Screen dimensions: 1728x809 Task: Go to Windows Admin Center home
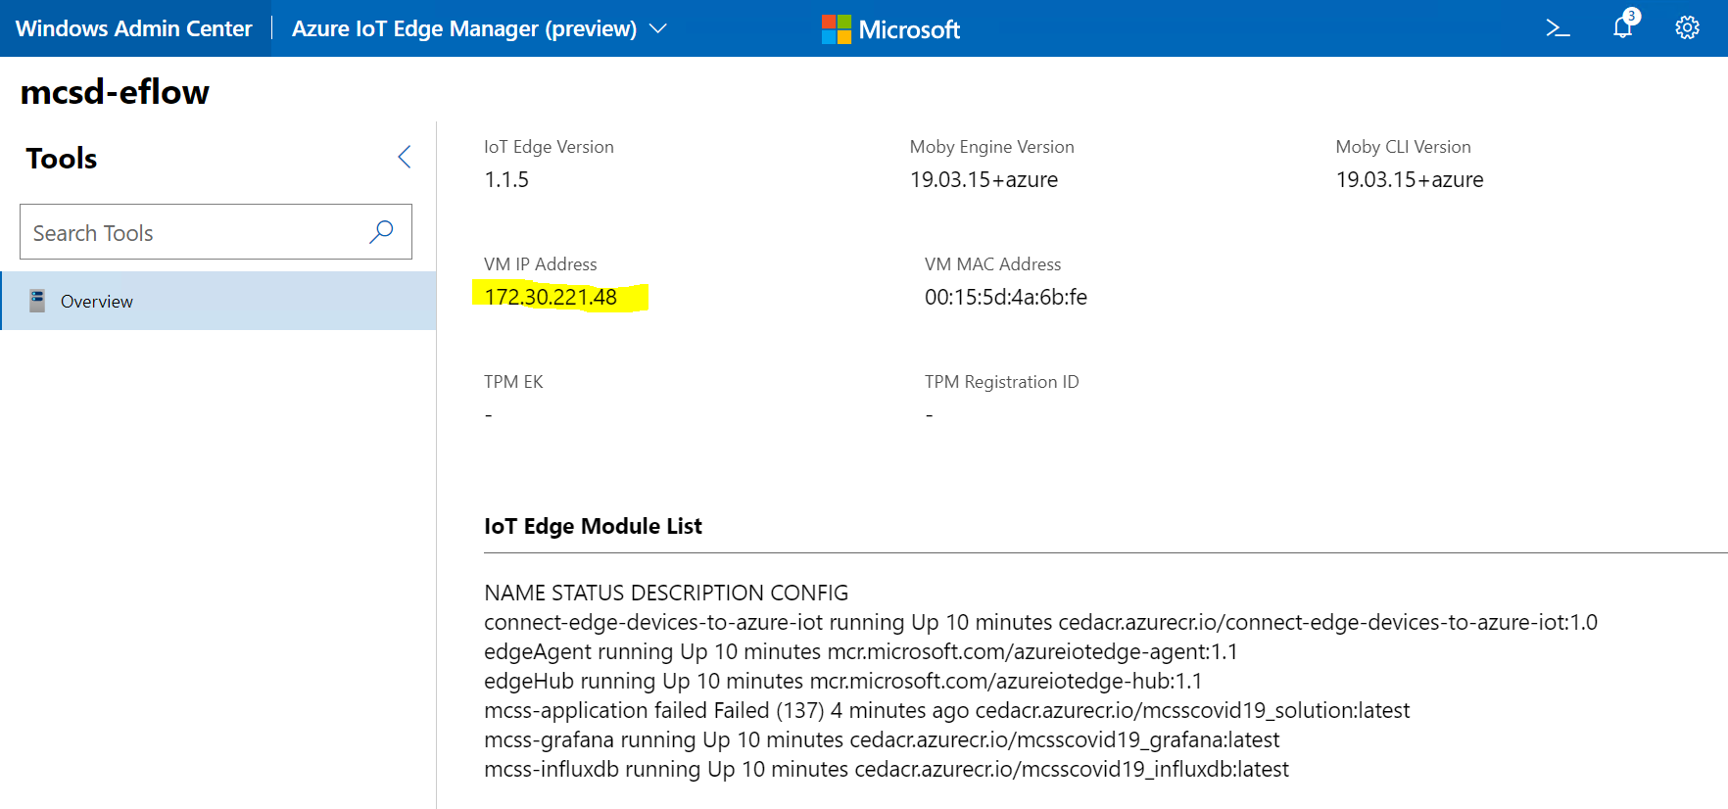(134, 28)
